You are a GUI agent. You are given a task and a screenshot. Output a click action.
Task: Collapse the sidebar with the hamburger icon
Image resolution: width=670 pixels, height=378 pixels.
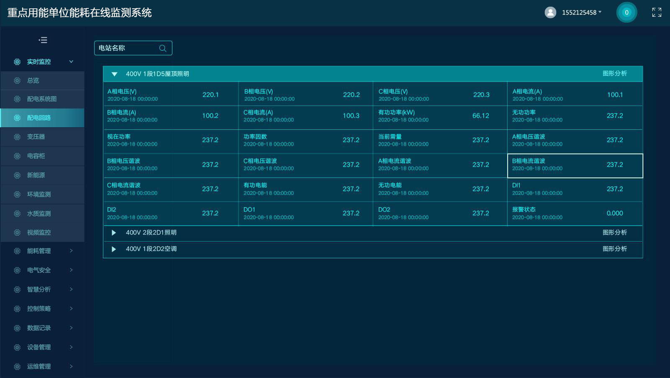(x=43, y=40)
